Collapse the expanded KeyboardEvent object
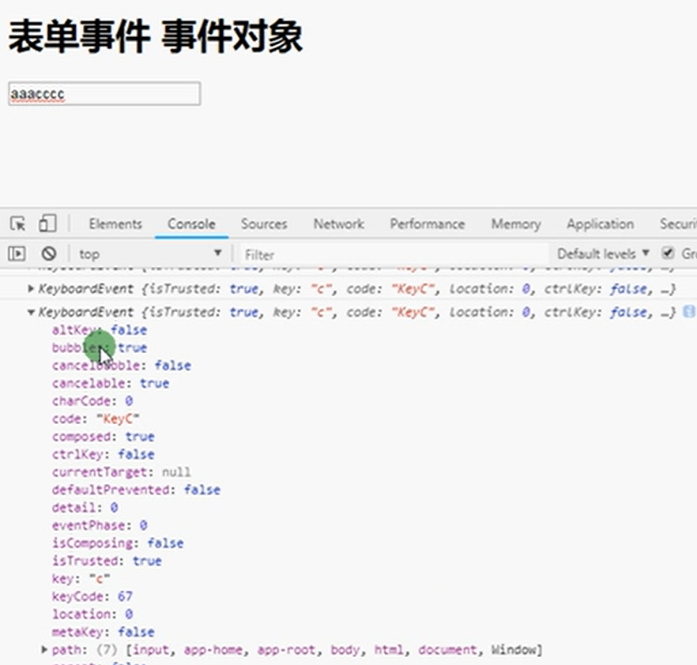Image resolution: width=697 pixels, height=665 pixels. tap(31, 312)
